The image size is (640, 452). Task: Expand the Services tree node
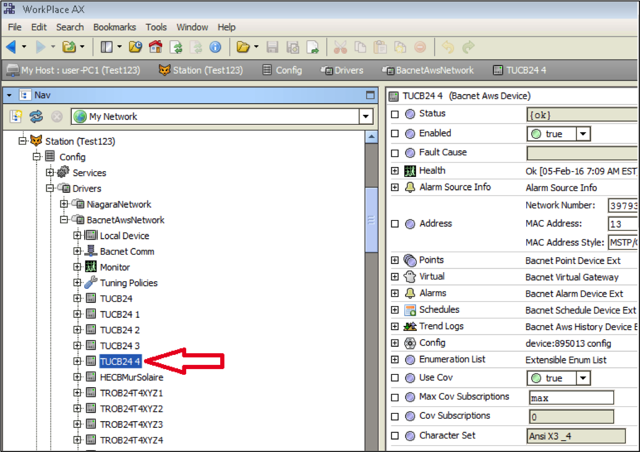click(x=50, y=173)
